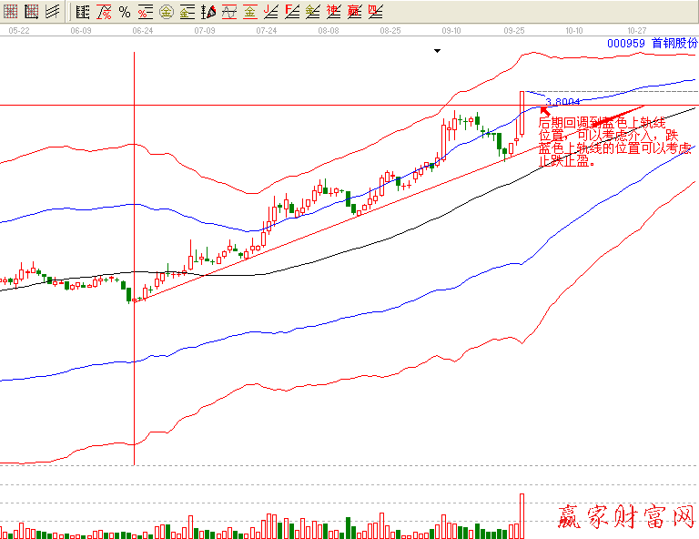
Task: Click the tallest volume bar at right
Action: coord(522,515)
